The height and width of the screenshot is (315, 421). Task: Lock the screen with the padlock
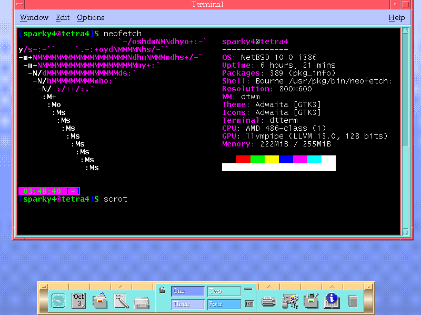pos(162,290)
